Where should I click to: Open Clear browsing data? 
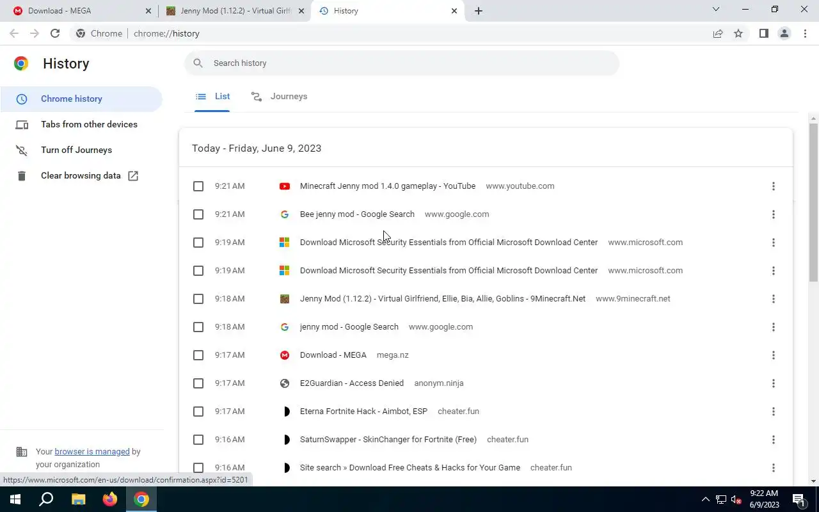coord(81,175)
